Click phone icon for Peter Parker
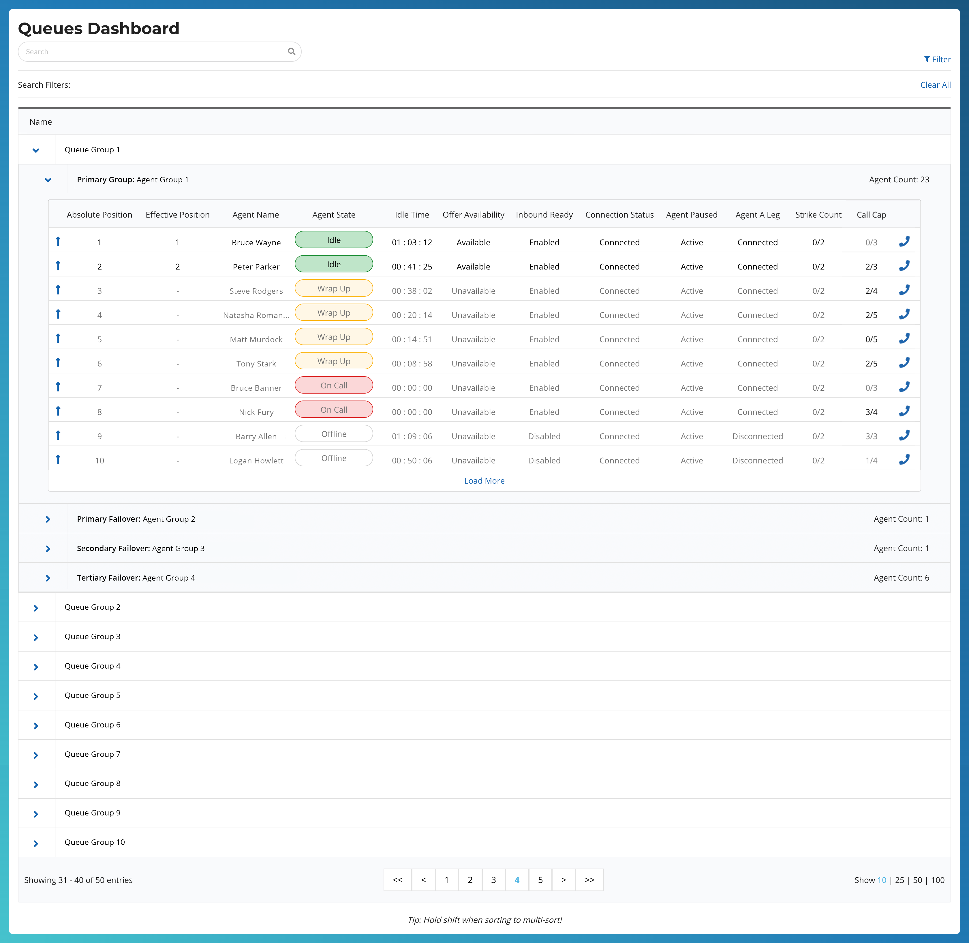The image size is (969, 943). click(904, 265)
